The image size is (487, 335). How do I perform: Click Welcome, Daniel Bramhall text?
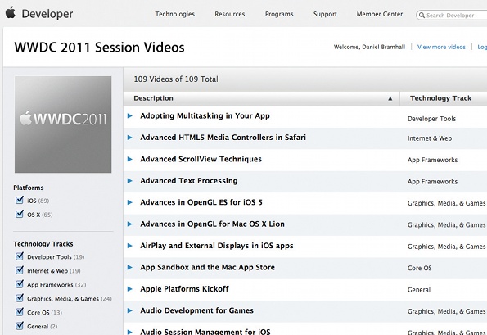point(369,47)
